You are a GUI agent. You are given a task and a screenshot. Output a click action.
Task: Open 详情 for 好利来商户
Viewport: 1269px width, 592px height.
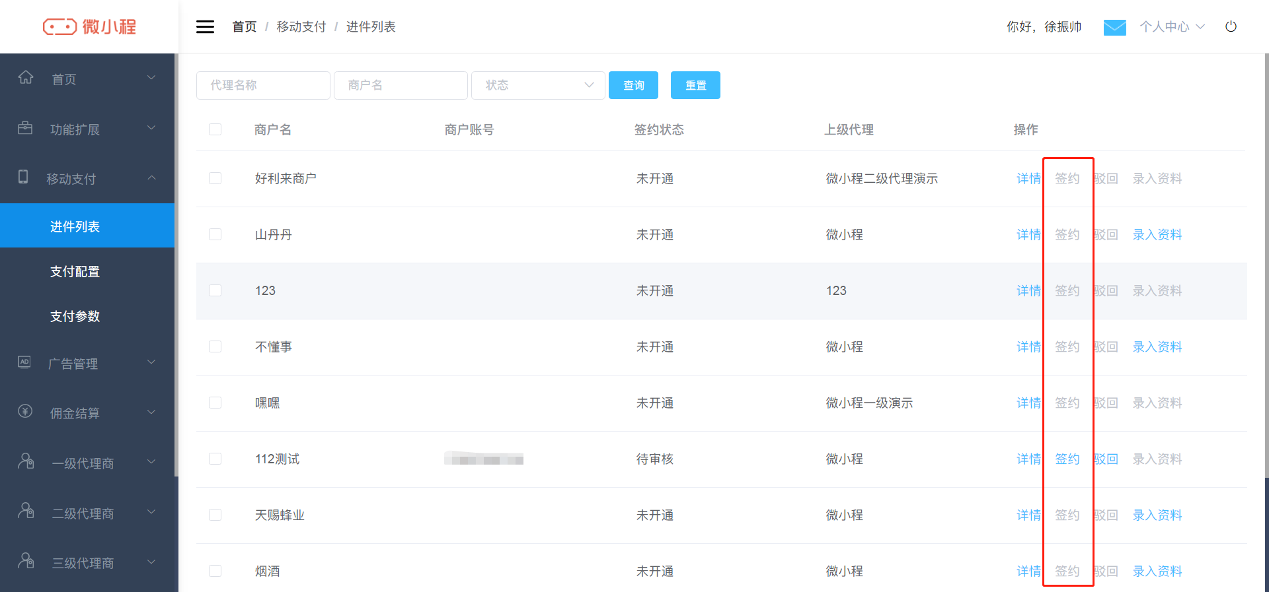(x=1028, y=178)
